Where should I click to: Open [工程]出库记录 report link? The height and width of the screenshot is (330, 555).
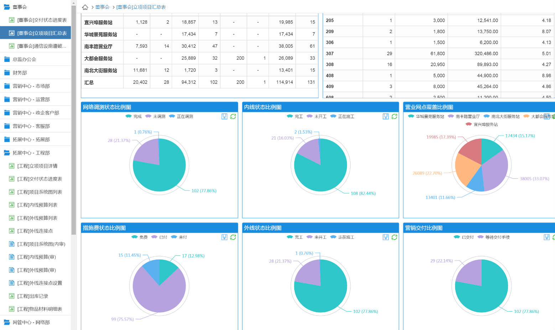32,296
